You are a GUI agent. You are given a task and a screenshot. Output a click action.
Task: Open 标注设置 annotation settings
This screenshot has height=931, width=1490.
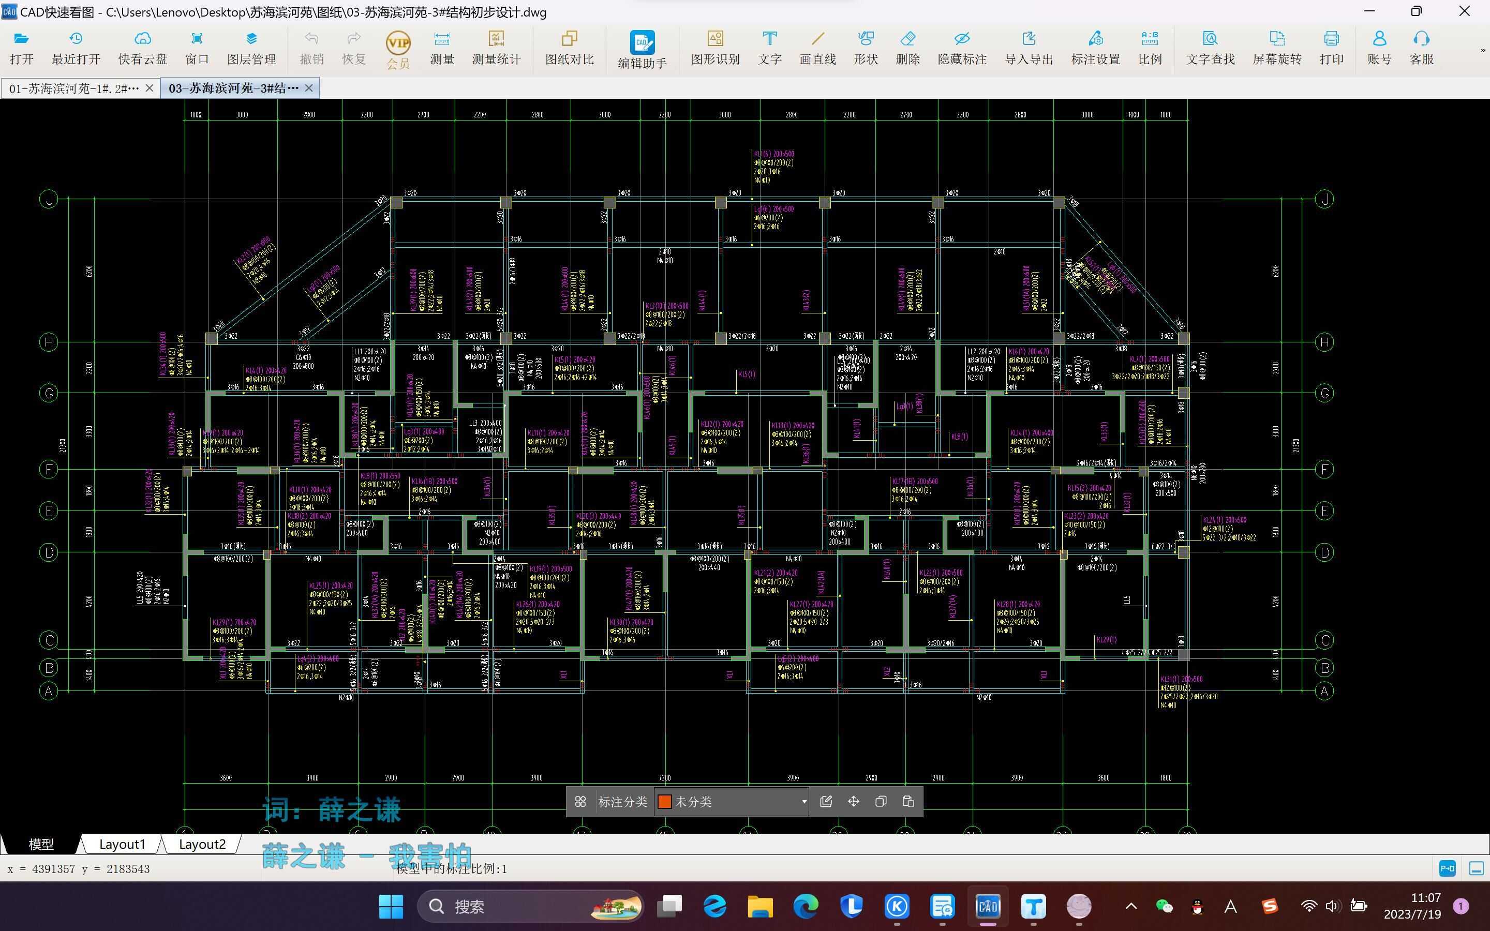[x=1096, y=48]
